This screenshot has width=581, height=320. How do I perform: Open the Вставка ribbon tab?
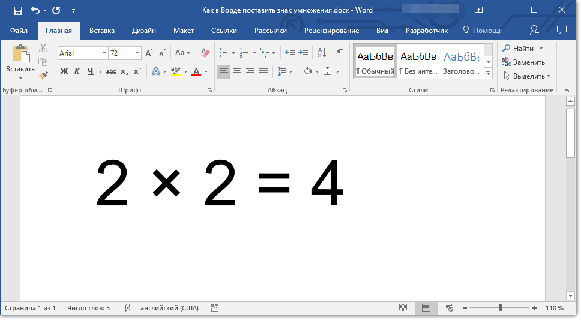[x=102, y=31]
